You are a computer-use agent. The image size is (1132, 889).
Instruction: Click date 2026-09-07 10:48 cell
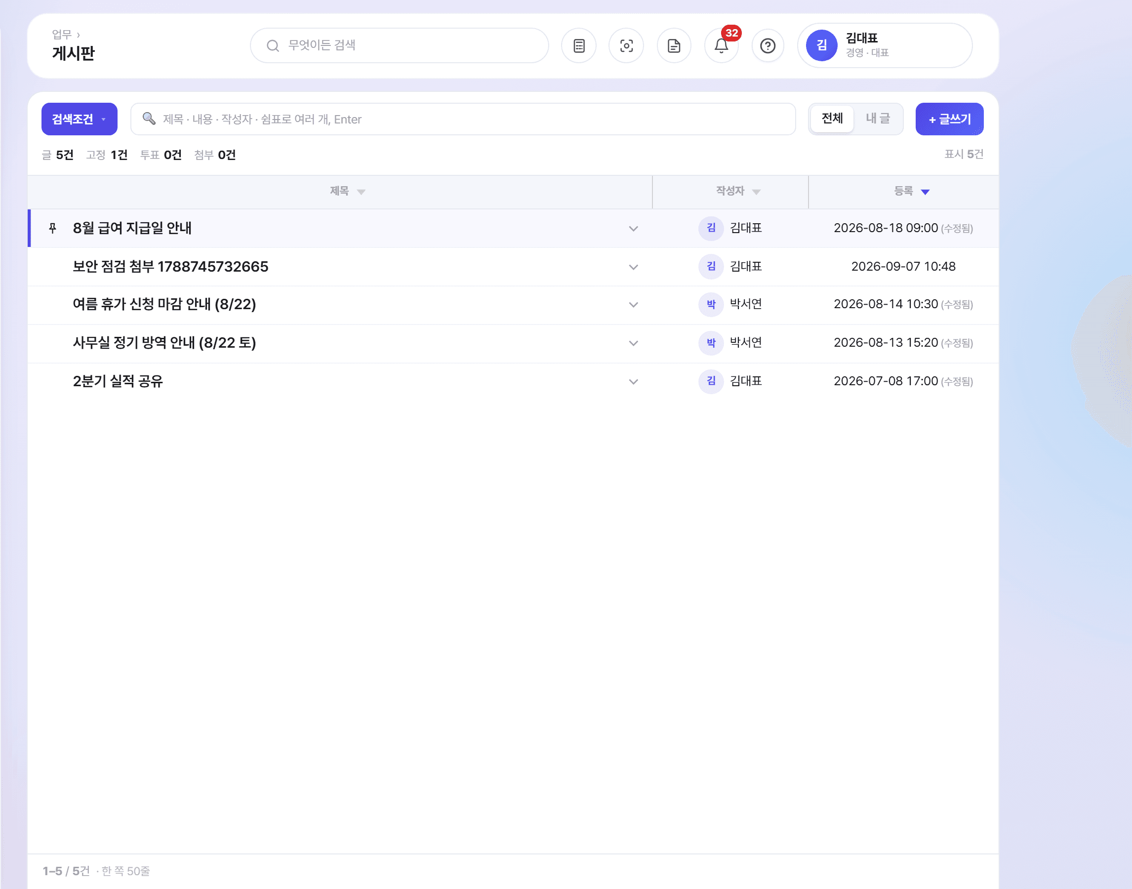pyautogui.click(x=903, y=267)
